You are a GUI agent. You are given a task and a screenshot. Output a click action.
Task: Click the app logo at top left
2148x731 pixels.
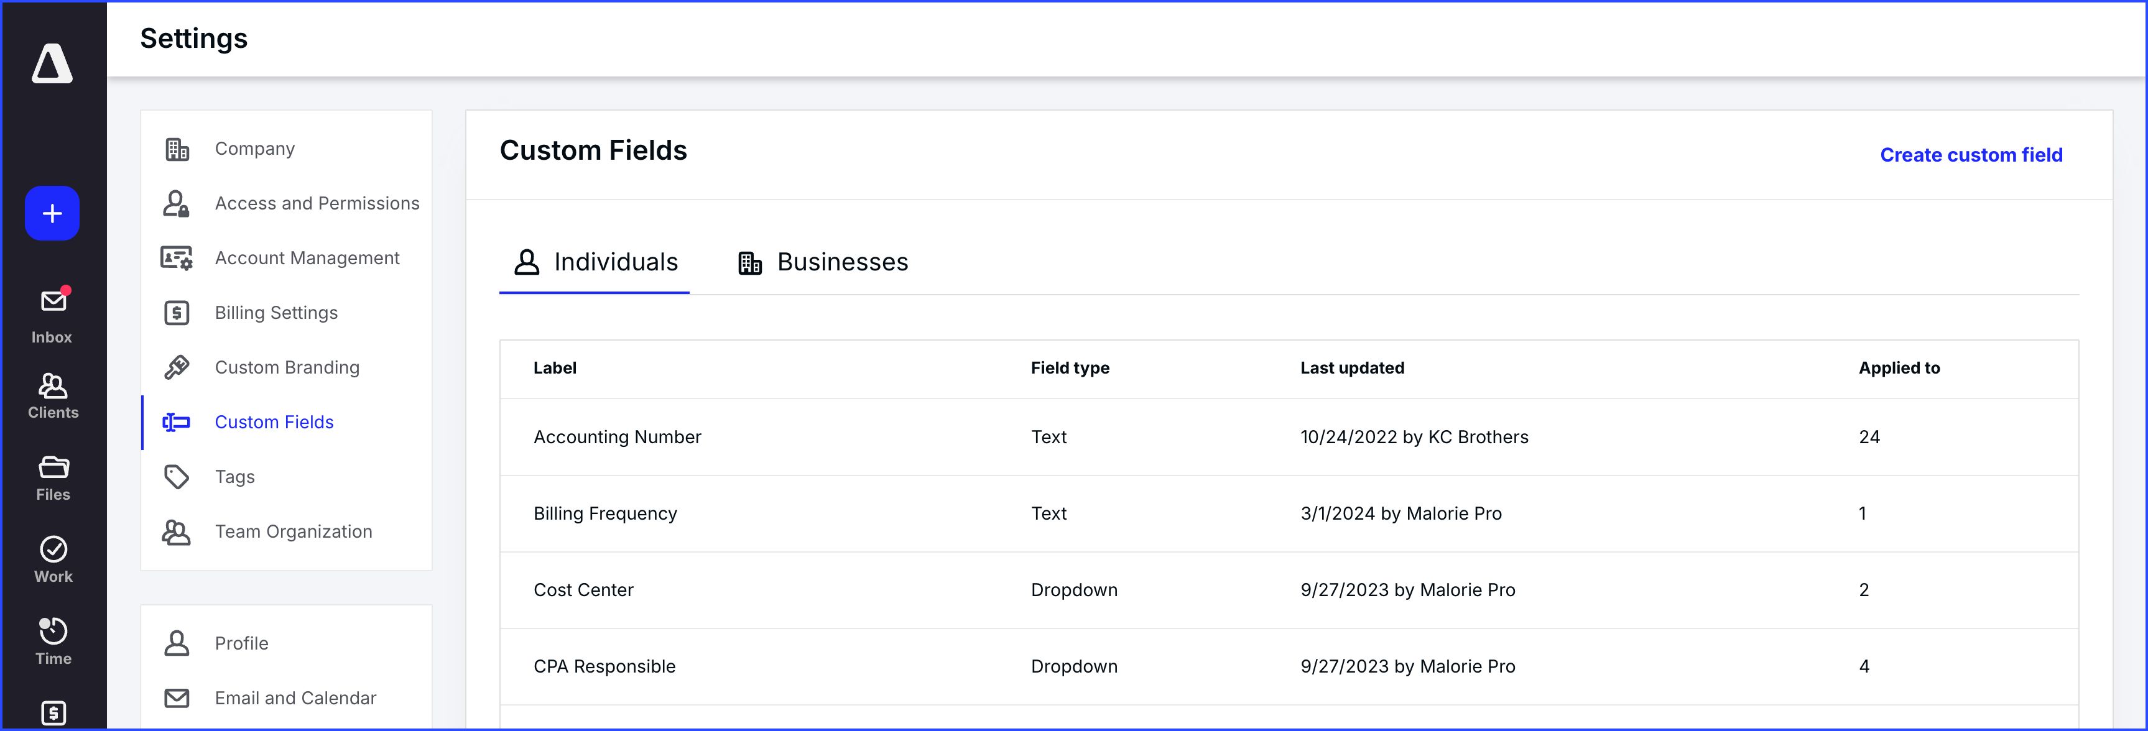pos(52,63)
